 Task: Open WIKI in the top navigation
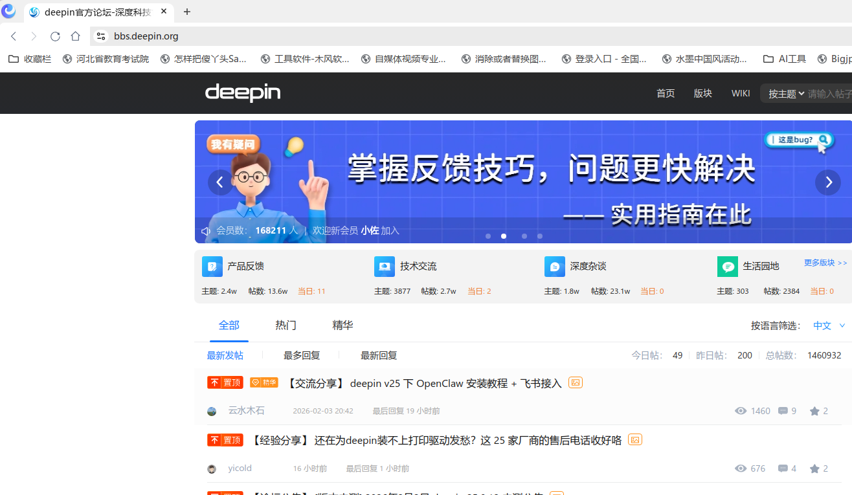click(x=741, y=93)
